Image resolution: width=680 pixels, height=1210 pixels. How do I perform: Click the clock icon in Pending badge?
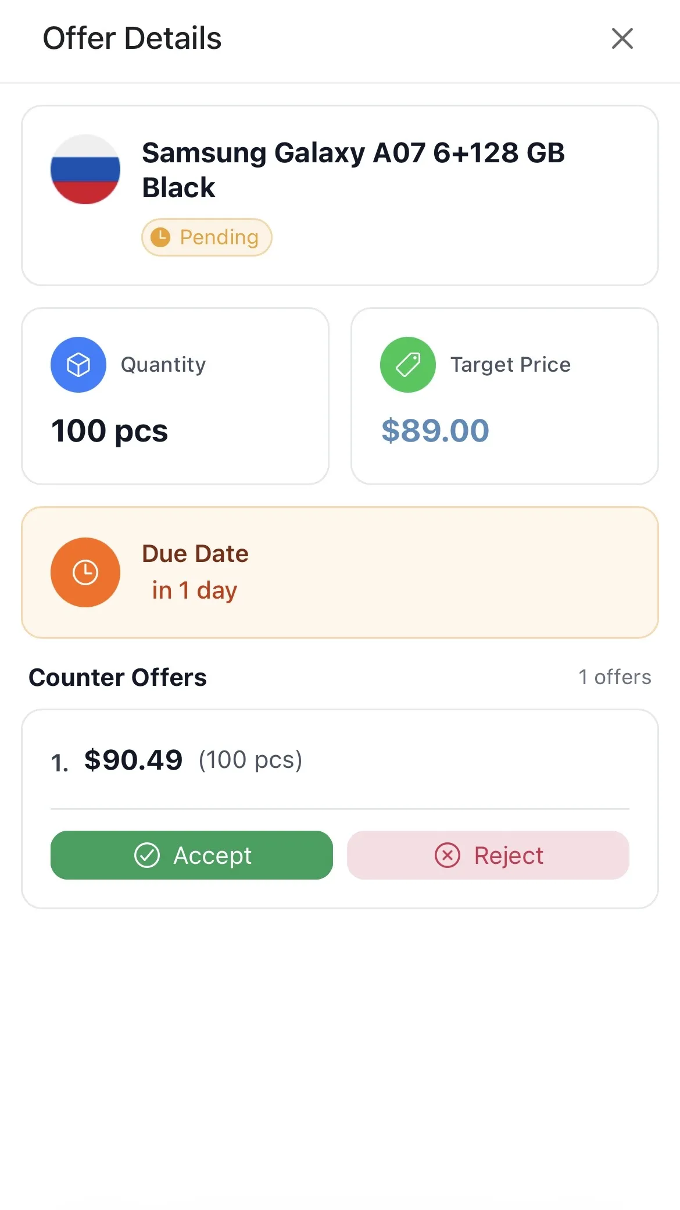160,237
